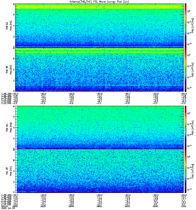Click the THB X_RE_GSE value -62.3

pyautogui.click(x=15, y=94)
